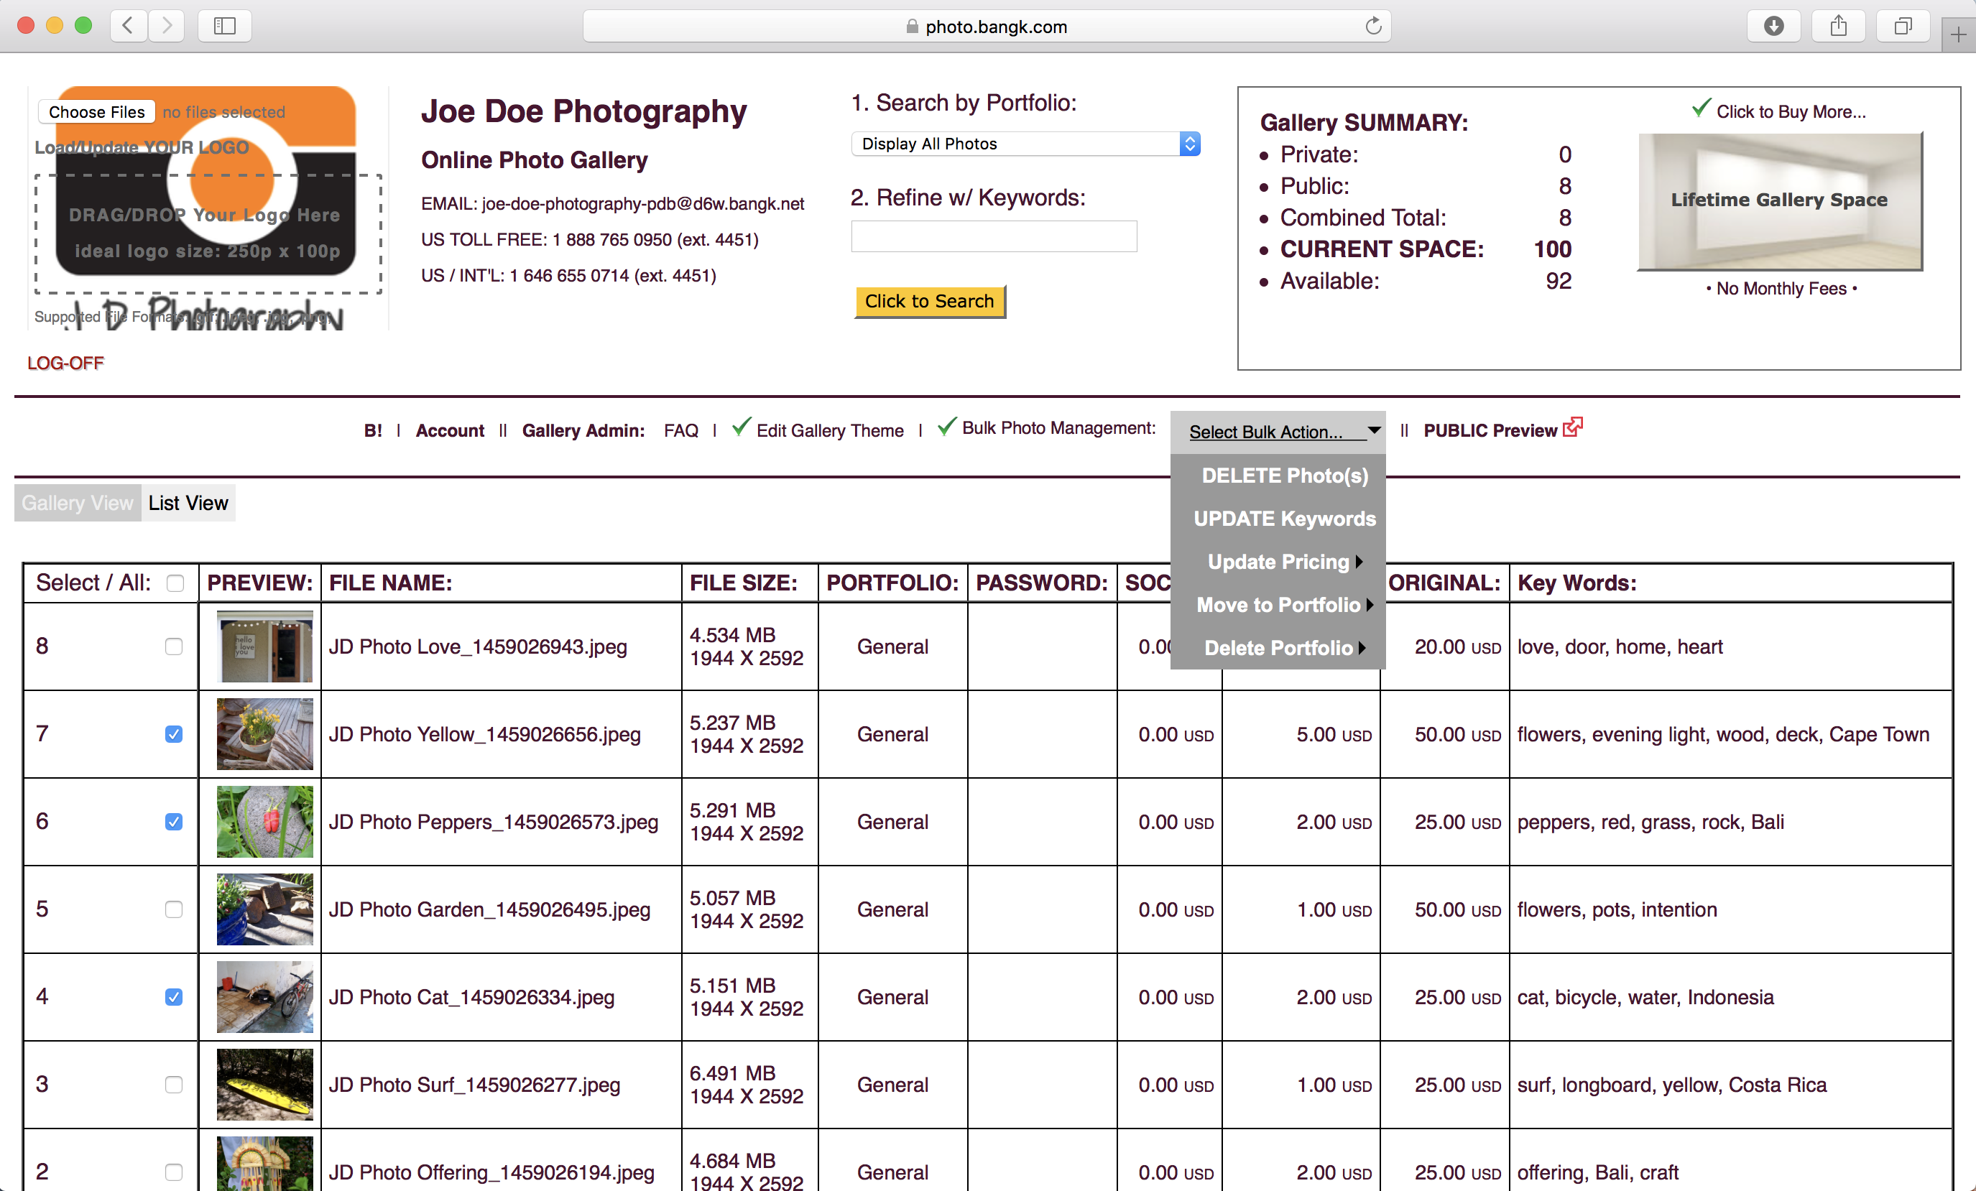Viewport: 1976px width, 1191px height.
Task: Click the PUBLIC Preview external link icon
Action: (1573, 427)
